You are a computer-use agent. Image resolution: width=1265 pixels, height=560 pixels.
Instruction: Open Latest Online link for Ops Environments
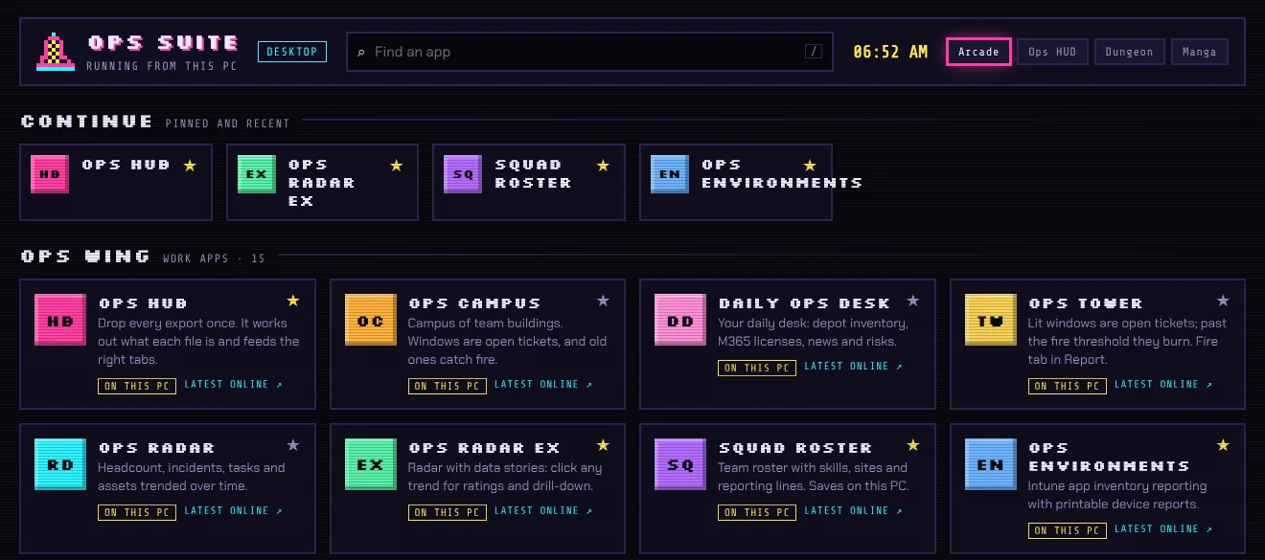[1163, 529]
